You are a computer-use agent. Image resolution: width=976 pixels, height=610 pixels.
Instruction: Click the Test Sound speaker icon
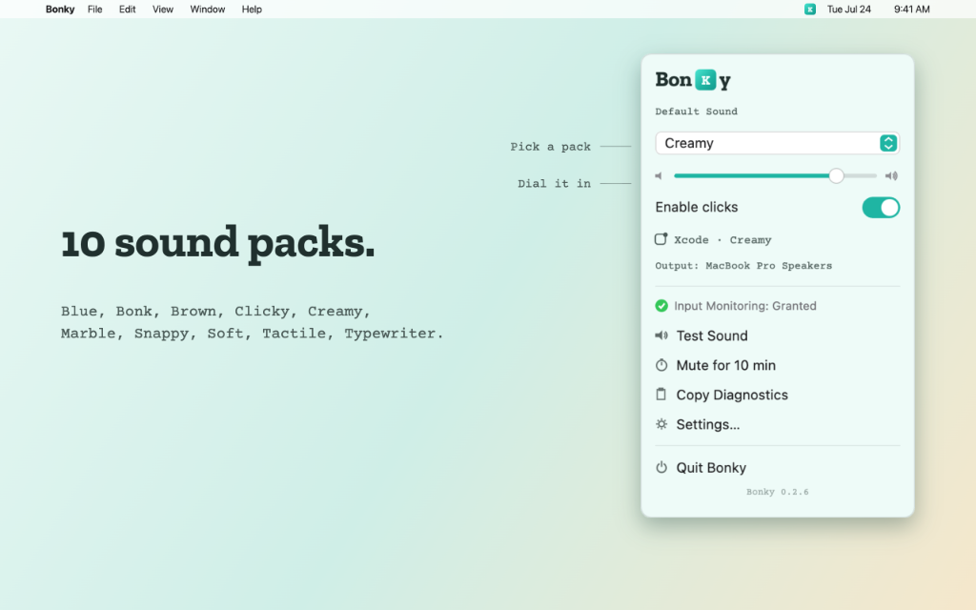pyautogui.click(x=661, y=335)
